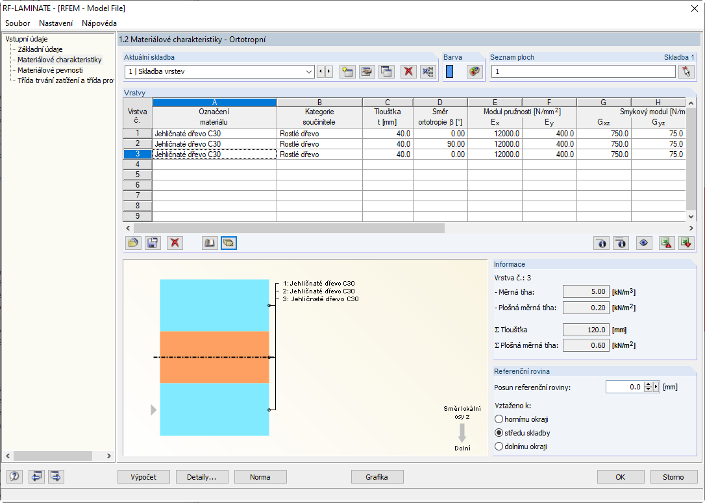Screen dimensions: 705x503
Task: Select 'Materiálové charakteristiky' tree item
Action: click(59, 60)
